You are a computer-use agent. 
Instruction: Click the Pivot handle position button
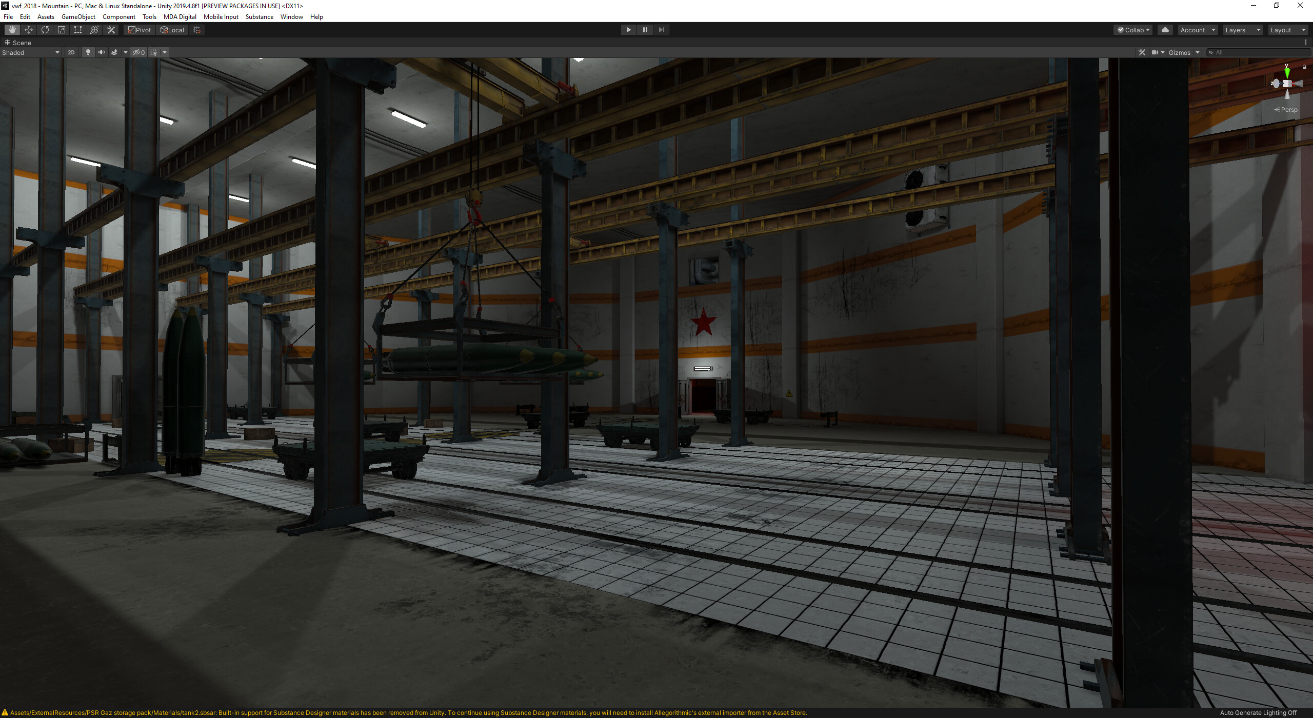pyautogui.click(x=140, y=30)
